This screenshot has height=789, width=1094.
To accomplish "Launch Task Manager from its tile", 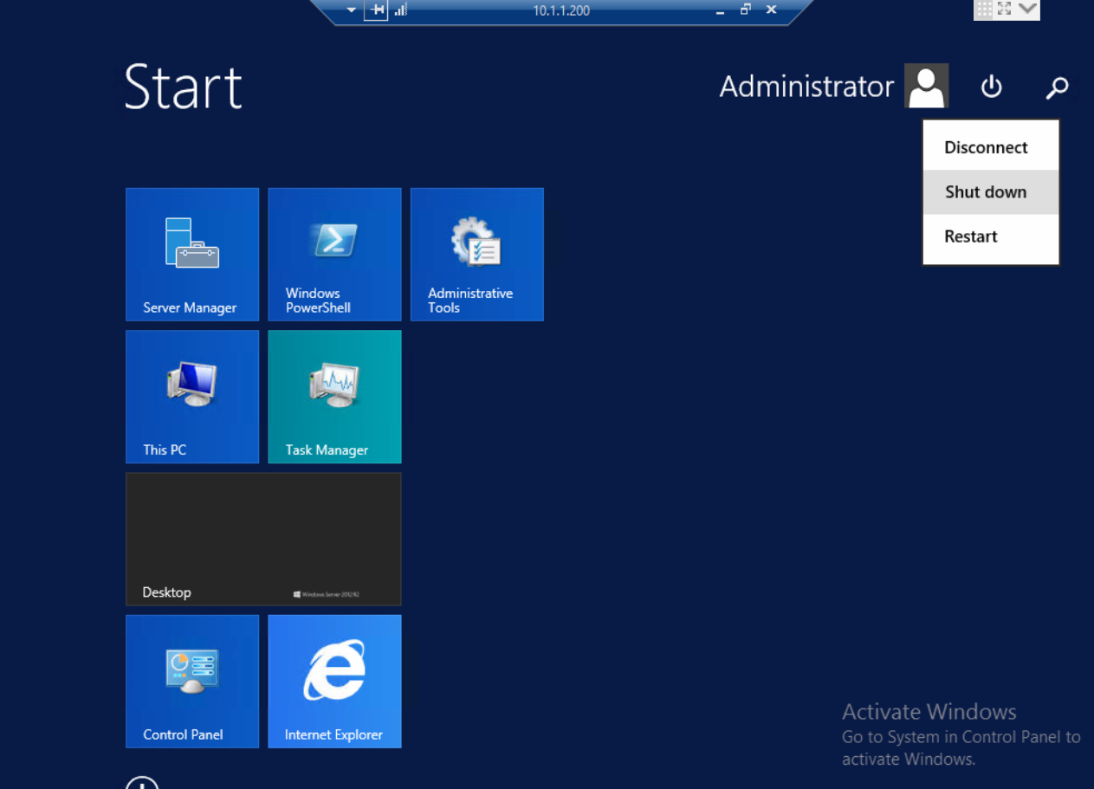I will 334,397.
